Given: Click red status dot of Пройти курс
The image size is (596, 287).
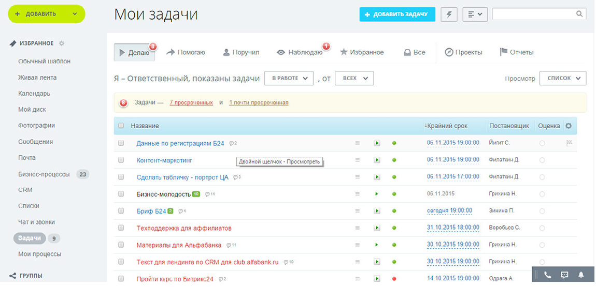Looking at the screenshot, I should point(394,279).
